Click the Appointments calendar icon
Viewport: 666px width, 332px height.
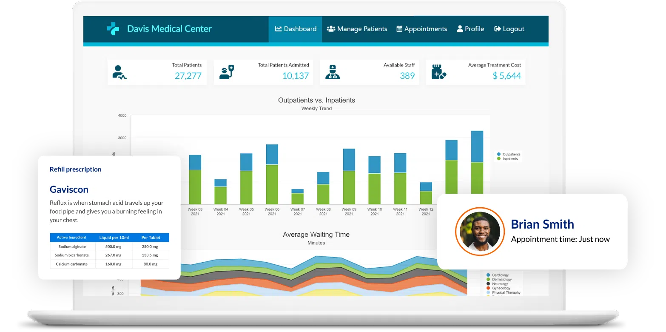pyautogui.click(x=399, y=29)
